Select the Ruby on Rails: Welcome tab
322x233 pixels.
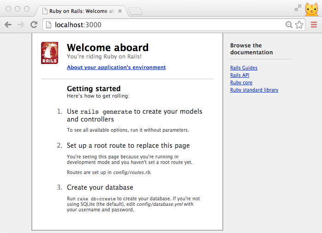(x=82, y=11)
